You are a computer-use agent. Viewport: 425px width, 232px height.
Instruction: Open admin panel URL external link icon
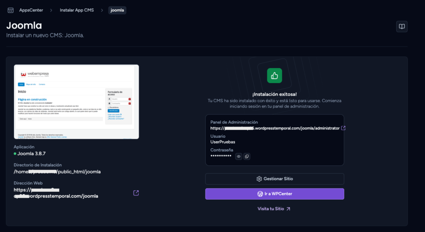click(343, 128)
